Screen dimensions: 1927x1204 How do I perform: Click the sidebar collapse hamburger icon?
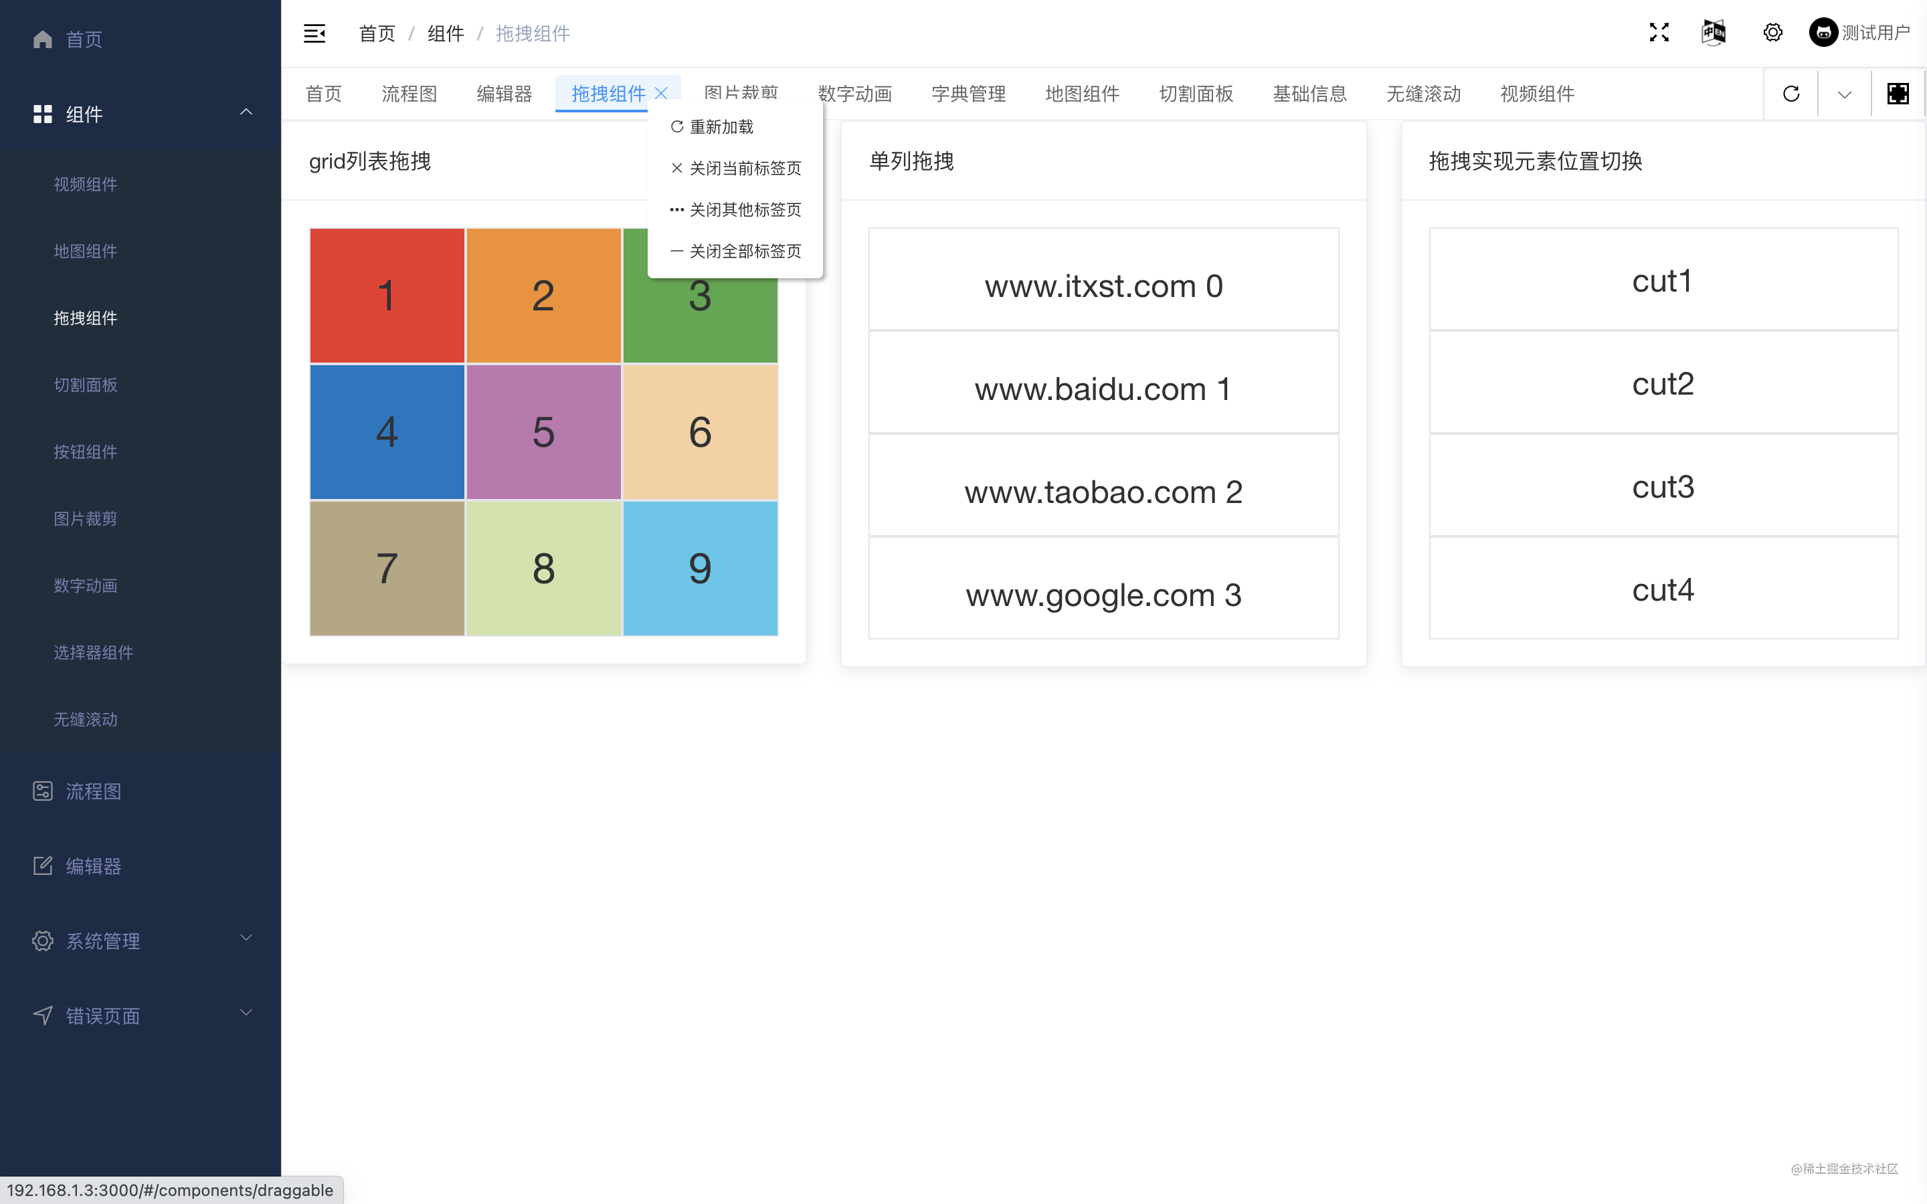coord(314,33)
